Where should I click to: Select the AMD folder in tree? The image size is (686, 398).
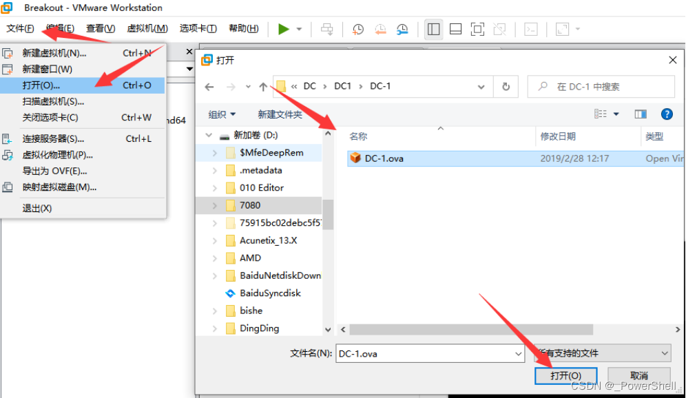pos(250,258)
